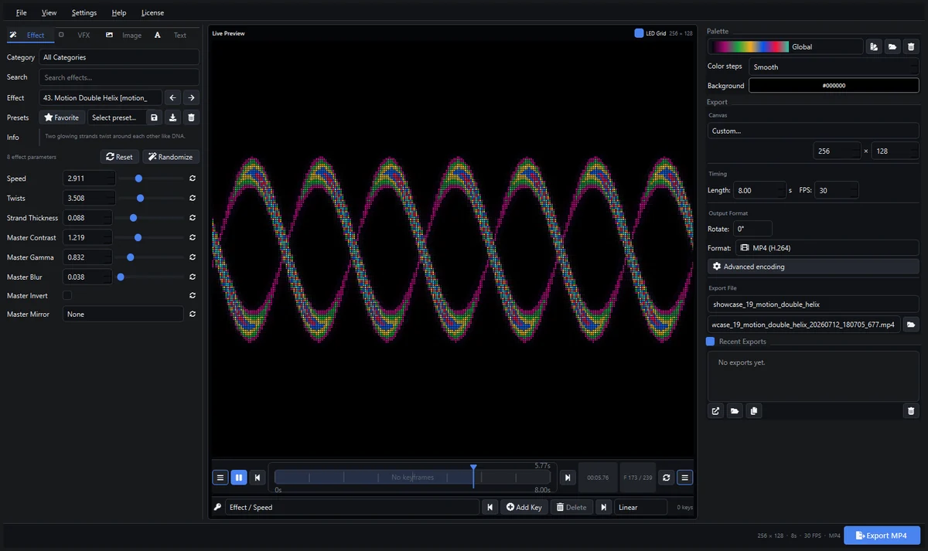This screenshot has width=928, height=551.
Task: Open the Master Mirror dropdown
Action: (123, 315)
